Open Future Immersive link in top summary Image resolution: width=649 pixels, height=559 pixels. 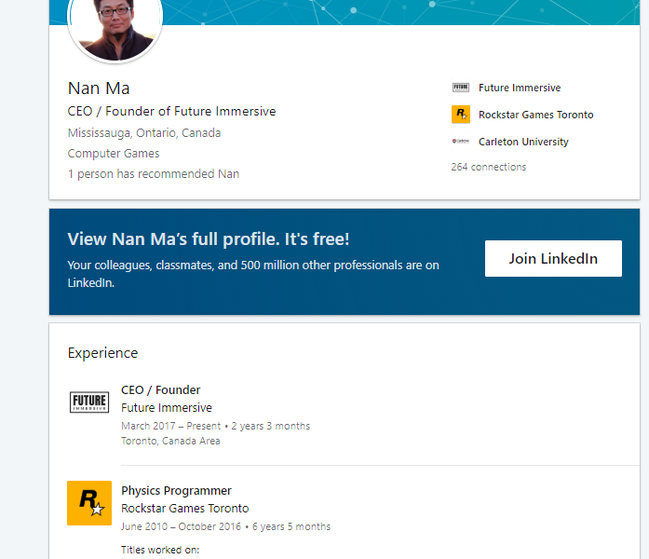520,88
